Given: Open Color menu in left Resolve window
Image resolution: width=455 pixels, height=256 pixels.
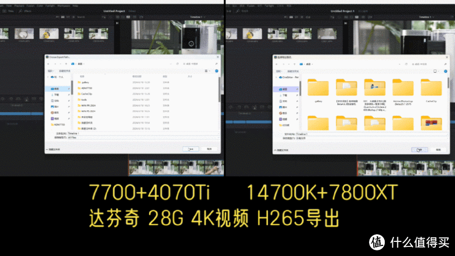Looking at the screenshot, I should tap(40, 6).
